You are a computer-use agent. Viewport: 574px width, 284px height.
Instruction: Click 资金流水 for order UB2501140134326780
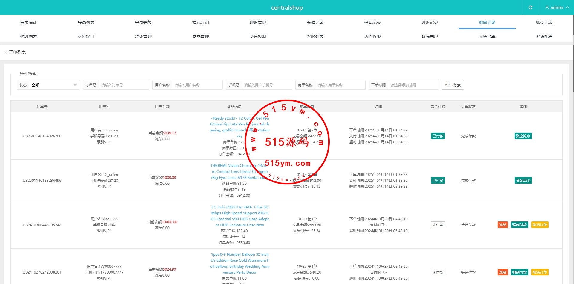click(523, 136)
